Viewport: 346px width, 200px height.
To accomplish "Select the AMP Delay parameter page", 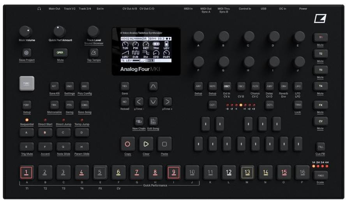I will [x=269, y=86].
